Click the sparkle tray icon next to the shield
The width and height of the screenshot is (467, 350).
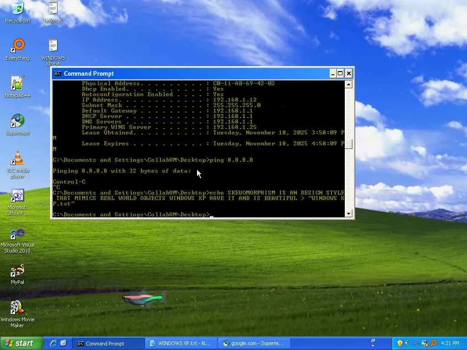pos(407,343)
